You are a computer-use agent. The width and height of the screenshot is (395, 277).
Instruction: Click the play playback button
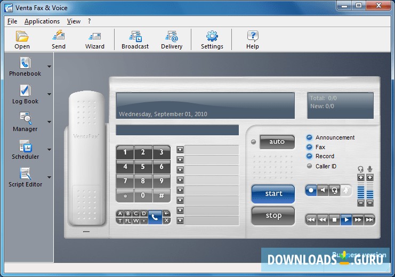click(x=346, y=220)
